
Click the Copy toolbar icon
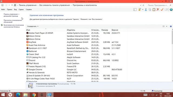click(150, 10)
